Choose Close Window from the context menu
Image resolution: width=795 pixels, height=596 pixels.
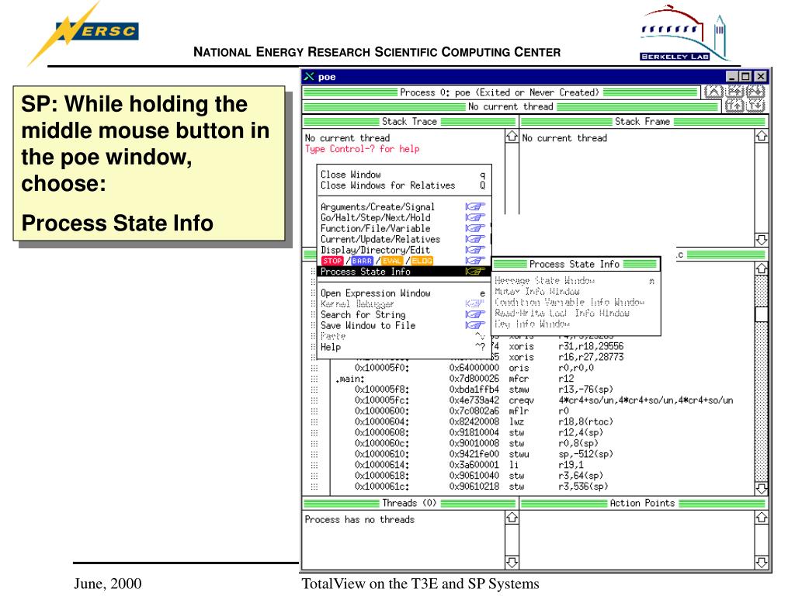403,175
